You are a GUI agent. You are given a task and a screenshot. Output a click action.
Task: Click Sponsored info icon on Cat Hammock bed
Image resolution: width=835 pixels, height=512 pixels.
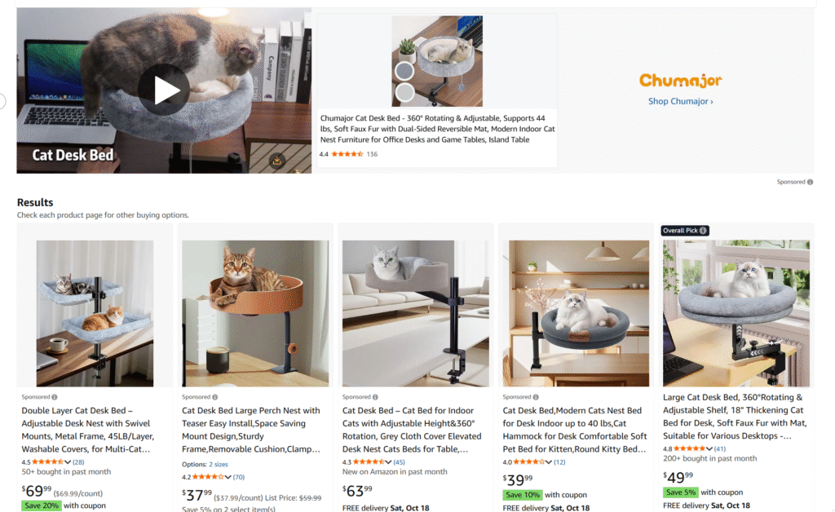click(537, 397)
